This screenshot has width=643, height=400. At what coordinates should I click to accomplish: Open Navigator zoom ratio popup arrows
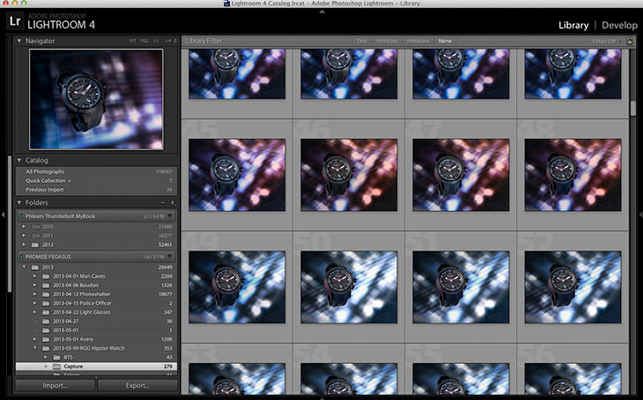point(175,41)
